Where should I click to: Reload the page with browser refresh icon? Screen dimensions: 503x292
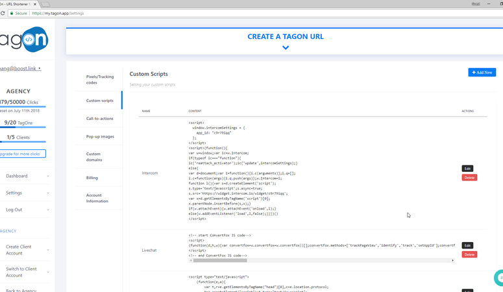pyautogui.click(x=3, y=13)
